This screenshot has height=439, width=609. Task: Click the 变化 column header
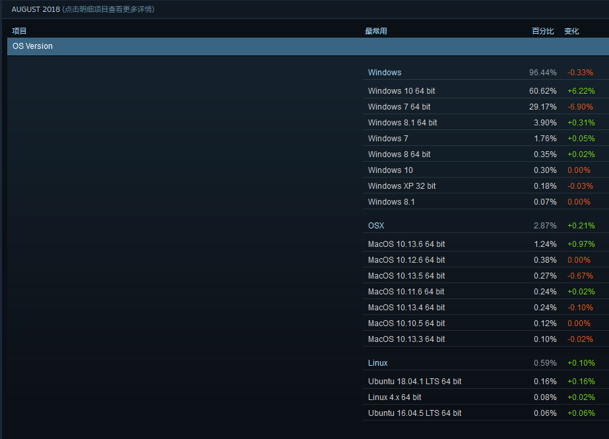click(x=571, y=31)
